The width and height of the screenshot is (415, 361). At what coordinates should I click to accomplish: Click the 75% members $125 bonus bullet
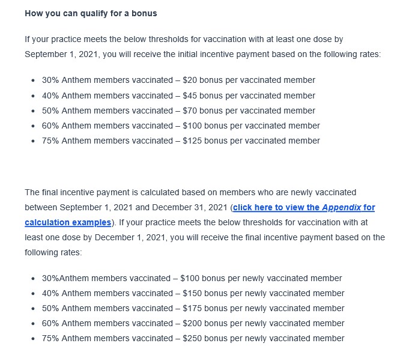point(181,141)
